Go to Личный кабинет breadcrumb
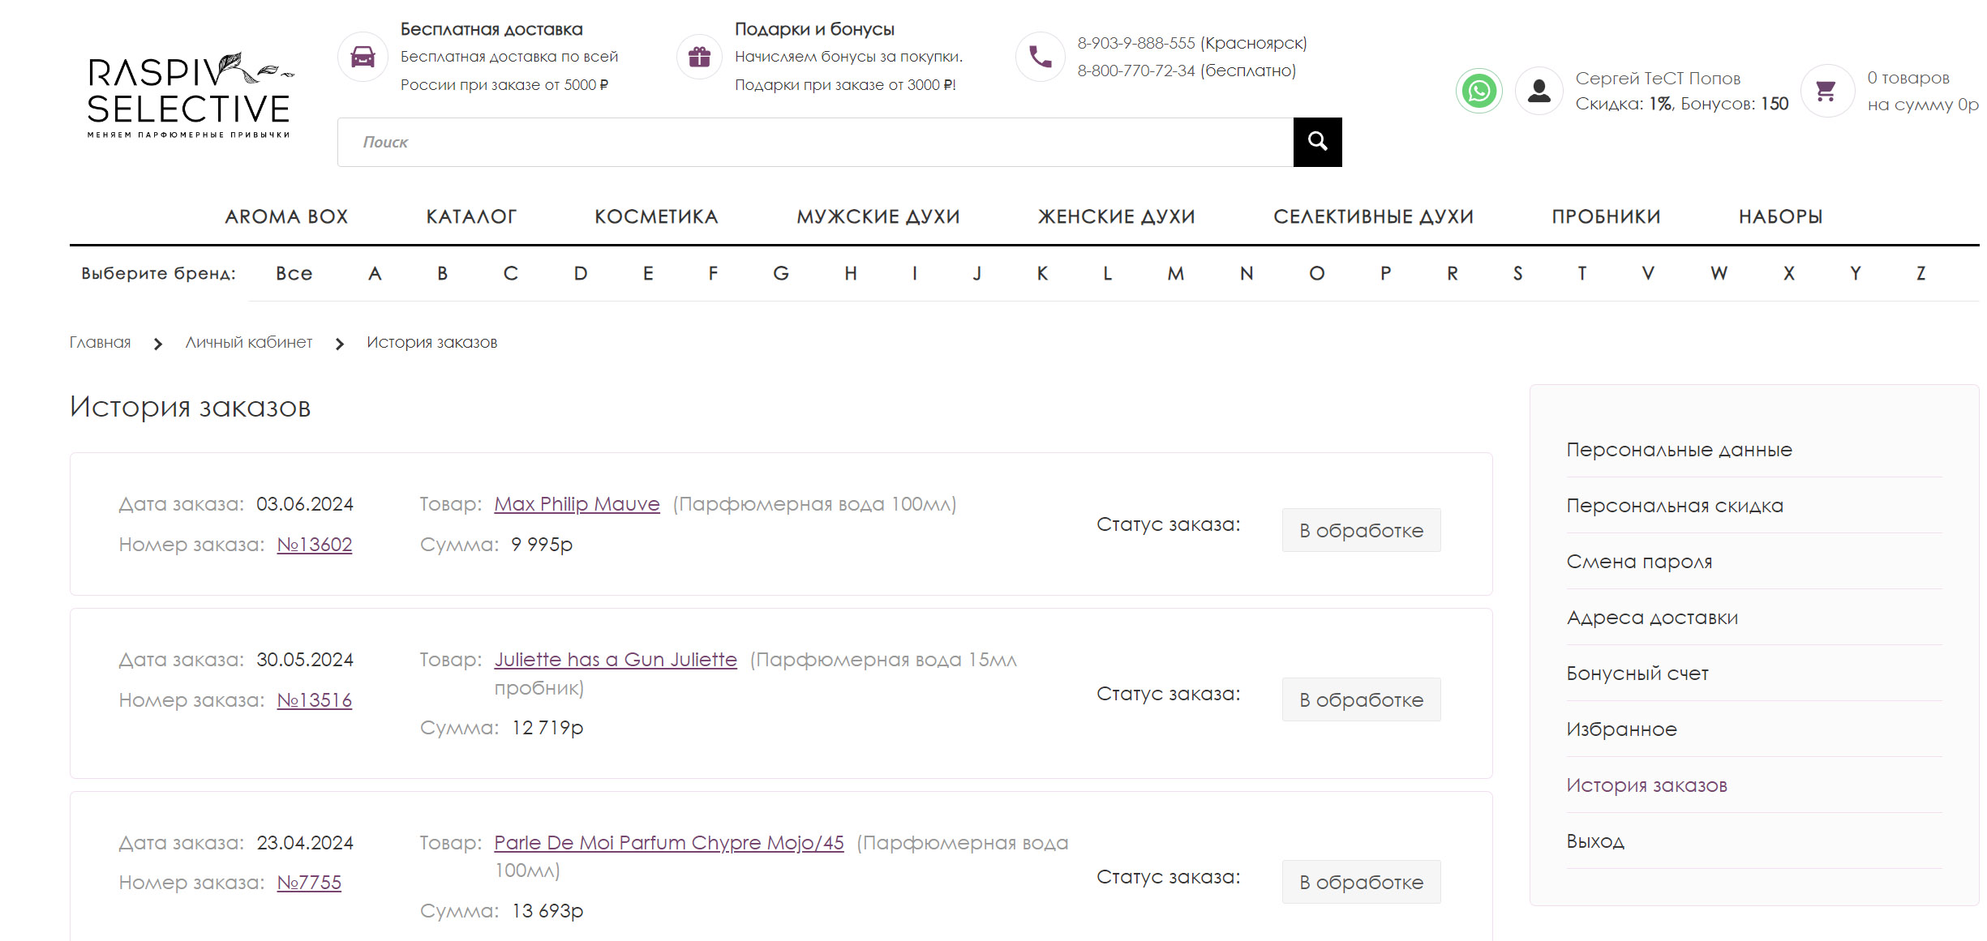Viewport: 1987px width, 941px height. [x=248, y=342]
